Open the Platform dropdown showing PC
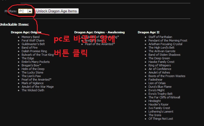The image size is (204, 126). (25, 11)
